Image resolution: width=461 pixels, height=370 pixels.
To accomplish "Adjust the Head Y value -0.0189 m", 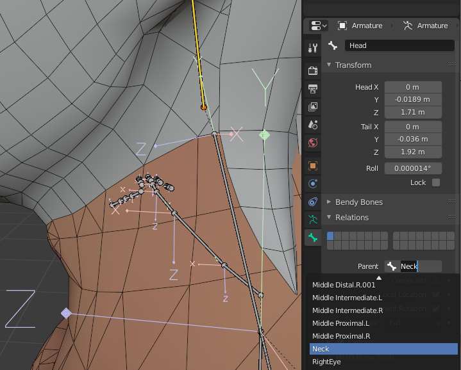I will pyautogui.click(x=413, y=99).
